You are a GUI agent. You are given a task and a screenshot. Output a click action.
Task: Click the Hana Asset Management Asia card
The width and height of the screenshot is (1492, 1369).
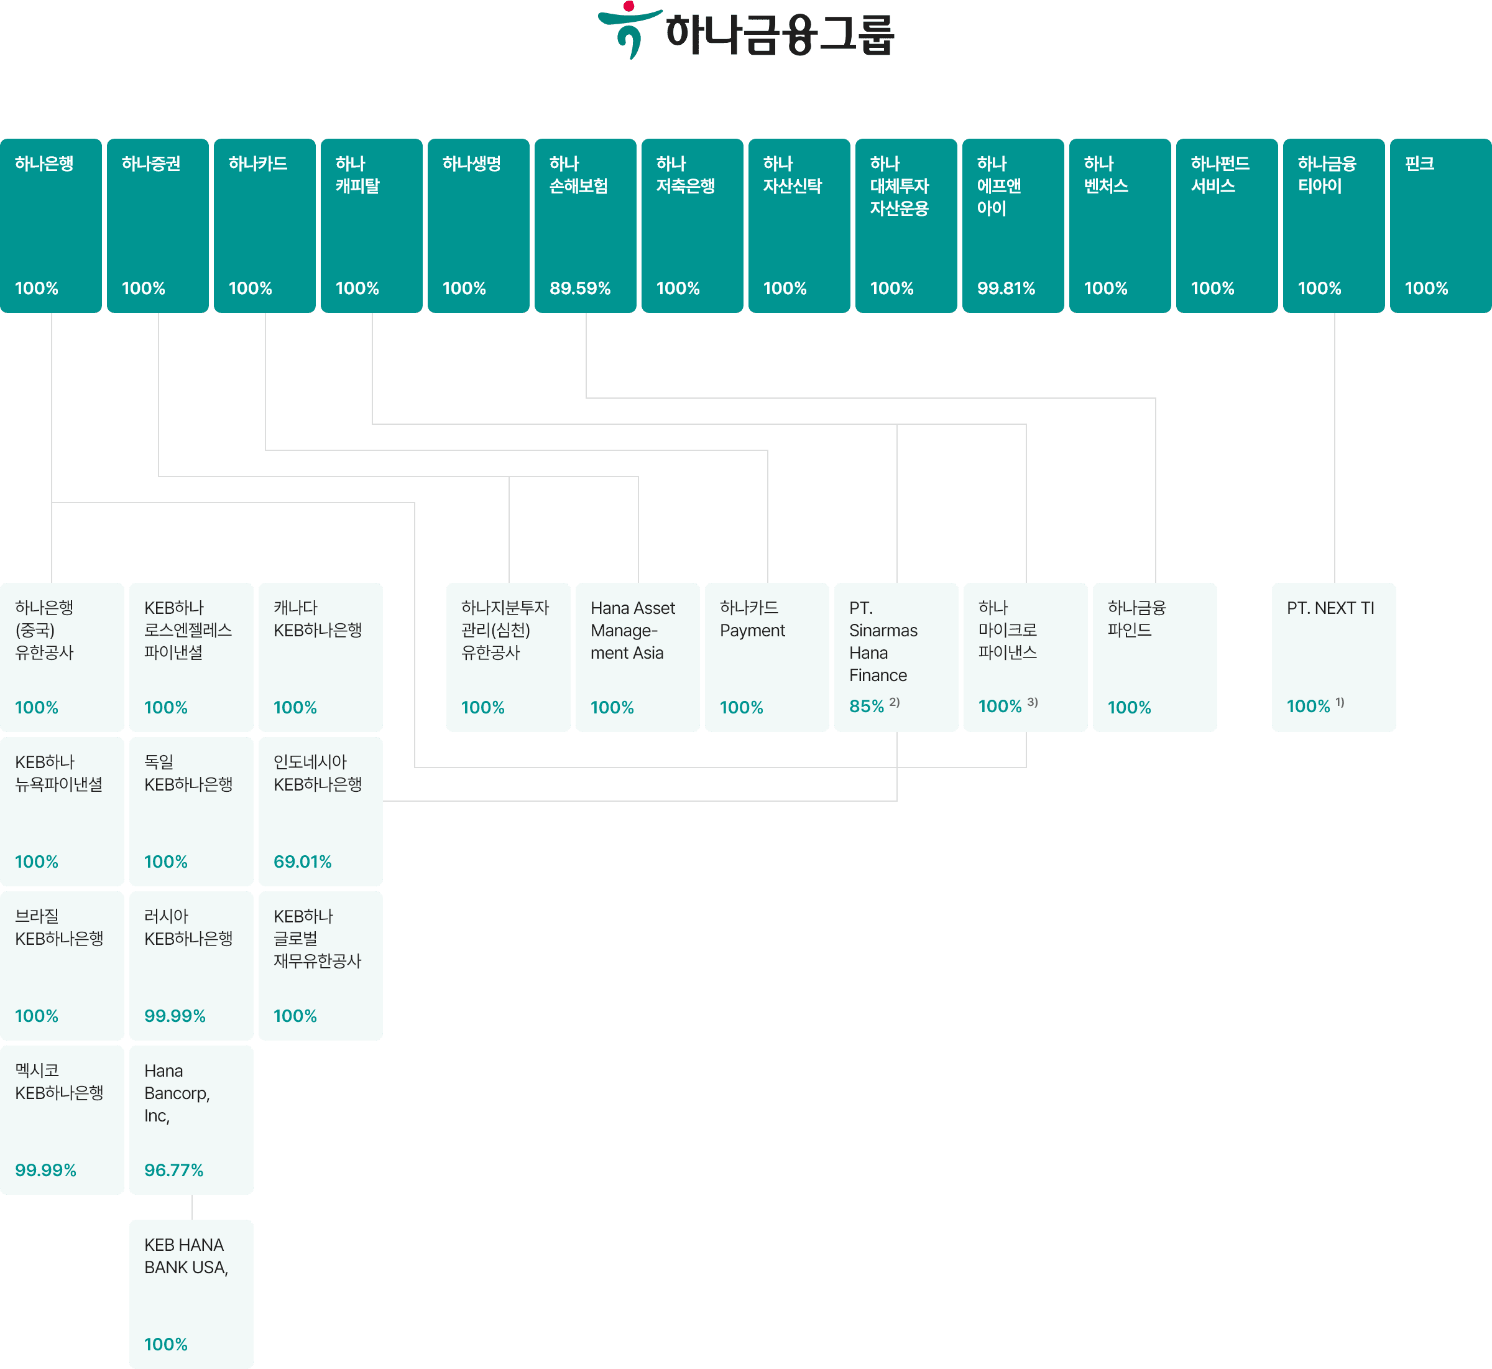pyautogui.click(x=638, y=657)
